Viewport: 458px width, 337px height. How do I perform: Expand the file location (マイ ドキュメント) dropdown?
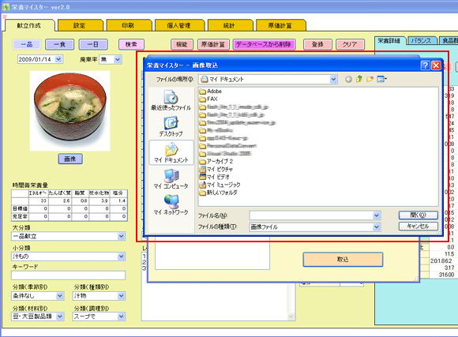tap(333, 79)
